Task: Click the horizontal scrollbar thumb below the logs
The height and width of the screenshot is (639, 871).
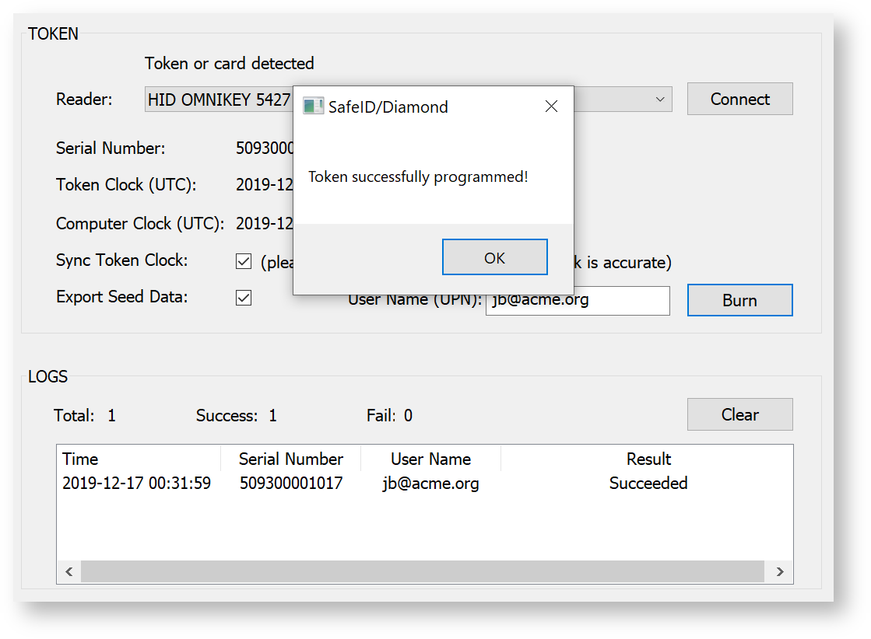Action: pyautogui.click(x=424, y=571)
